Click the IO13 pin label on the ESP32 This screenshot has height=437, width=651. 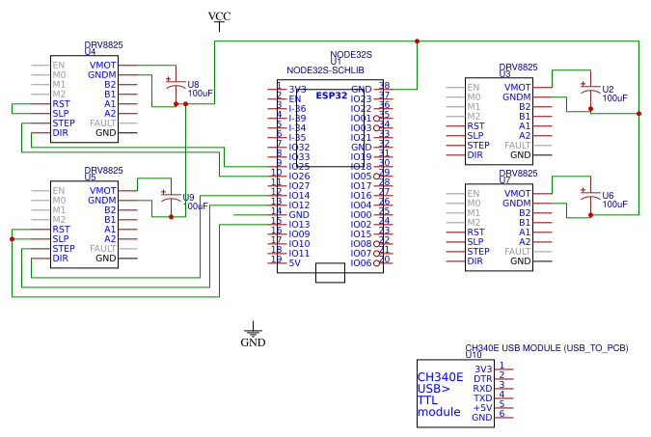tap(299, 225)
